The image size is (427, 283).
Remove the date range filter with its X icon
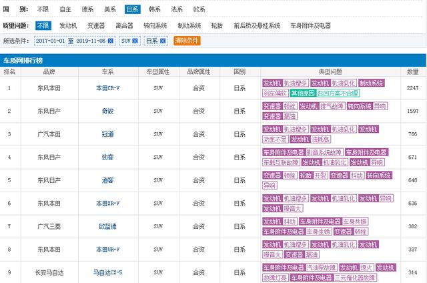(111, 41)
